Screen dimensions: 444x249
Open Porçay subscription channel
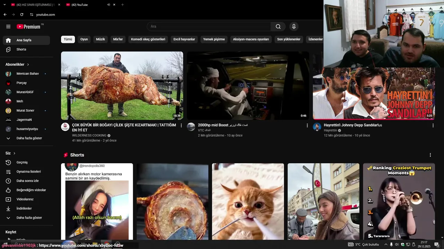tap(26, 83)
